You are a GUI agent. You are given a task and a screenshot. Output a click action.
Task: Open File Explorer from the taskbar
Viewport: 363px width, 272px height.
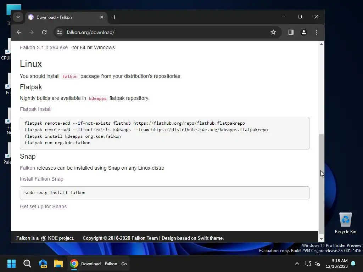[x=58, y=263]
